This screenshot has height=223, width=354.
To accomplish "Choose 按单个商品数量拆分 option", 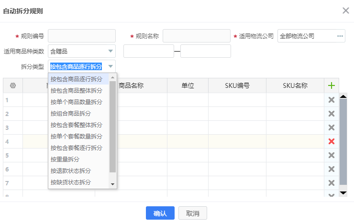I will (x=78, y=102).
